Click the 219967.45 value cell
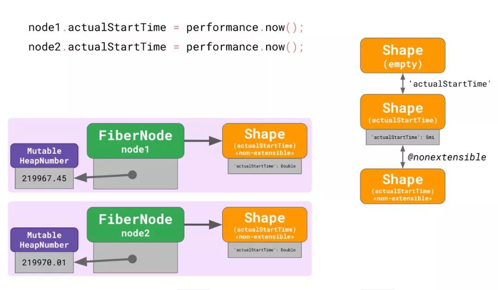The width and height of the screenshot is (498, 290). pos(44,179)
